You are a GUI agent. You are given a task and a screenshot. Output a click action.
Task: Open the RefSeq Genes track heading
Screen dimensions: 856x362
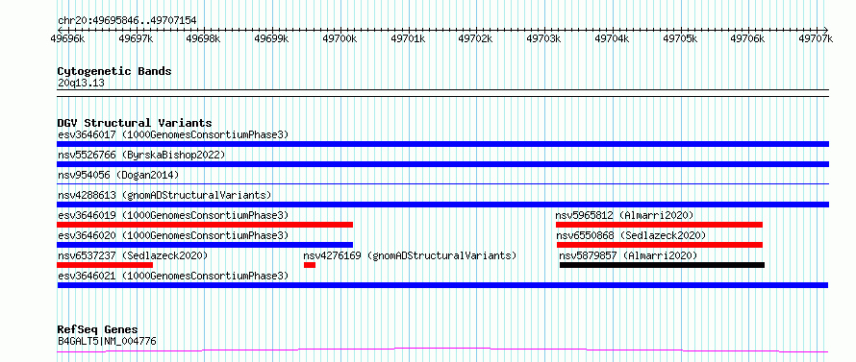(97, 330)
